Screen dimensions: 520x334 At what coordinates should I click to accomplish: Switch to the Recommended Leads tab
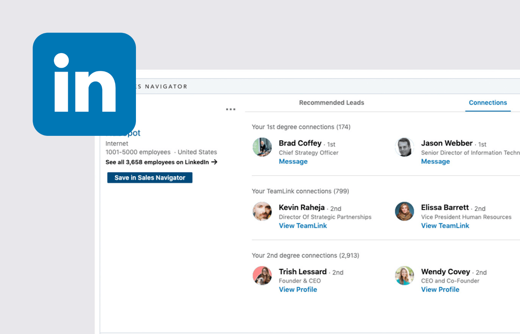pos(332,103)
